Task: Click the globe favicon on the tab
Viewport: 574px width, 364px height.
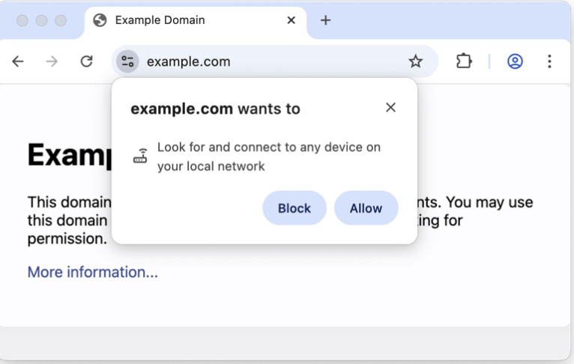Action: pyautogui.click(x=100, y=20)
